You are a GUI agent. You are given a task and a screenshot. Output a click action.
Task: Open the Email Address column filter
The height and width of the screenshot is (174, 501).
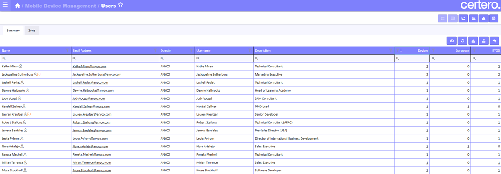click(x=155, y=50)
